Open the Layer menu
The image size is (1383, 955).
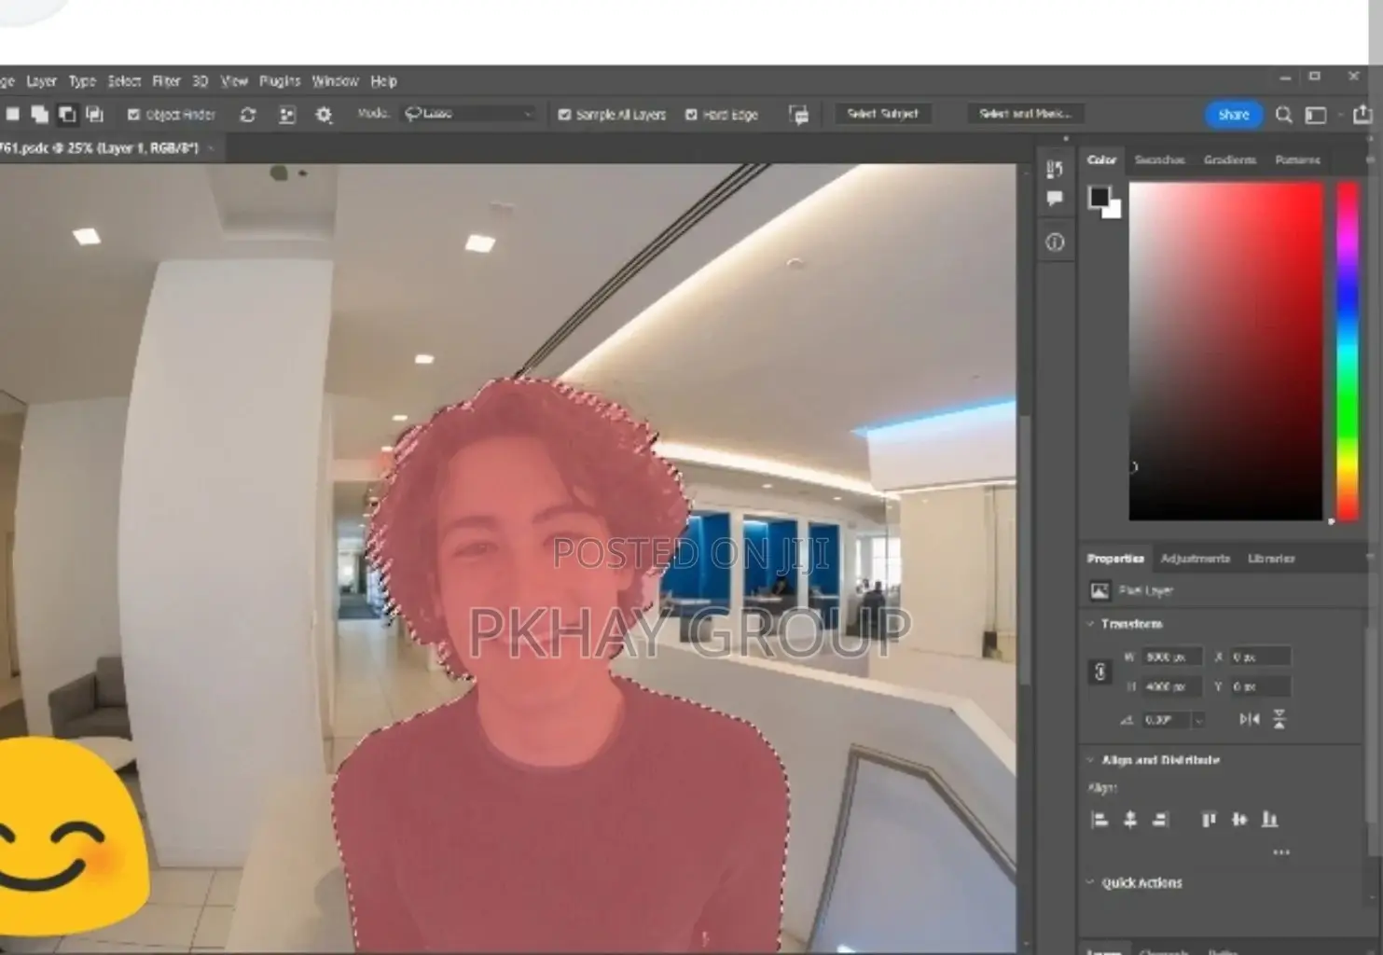pos(41,81)
